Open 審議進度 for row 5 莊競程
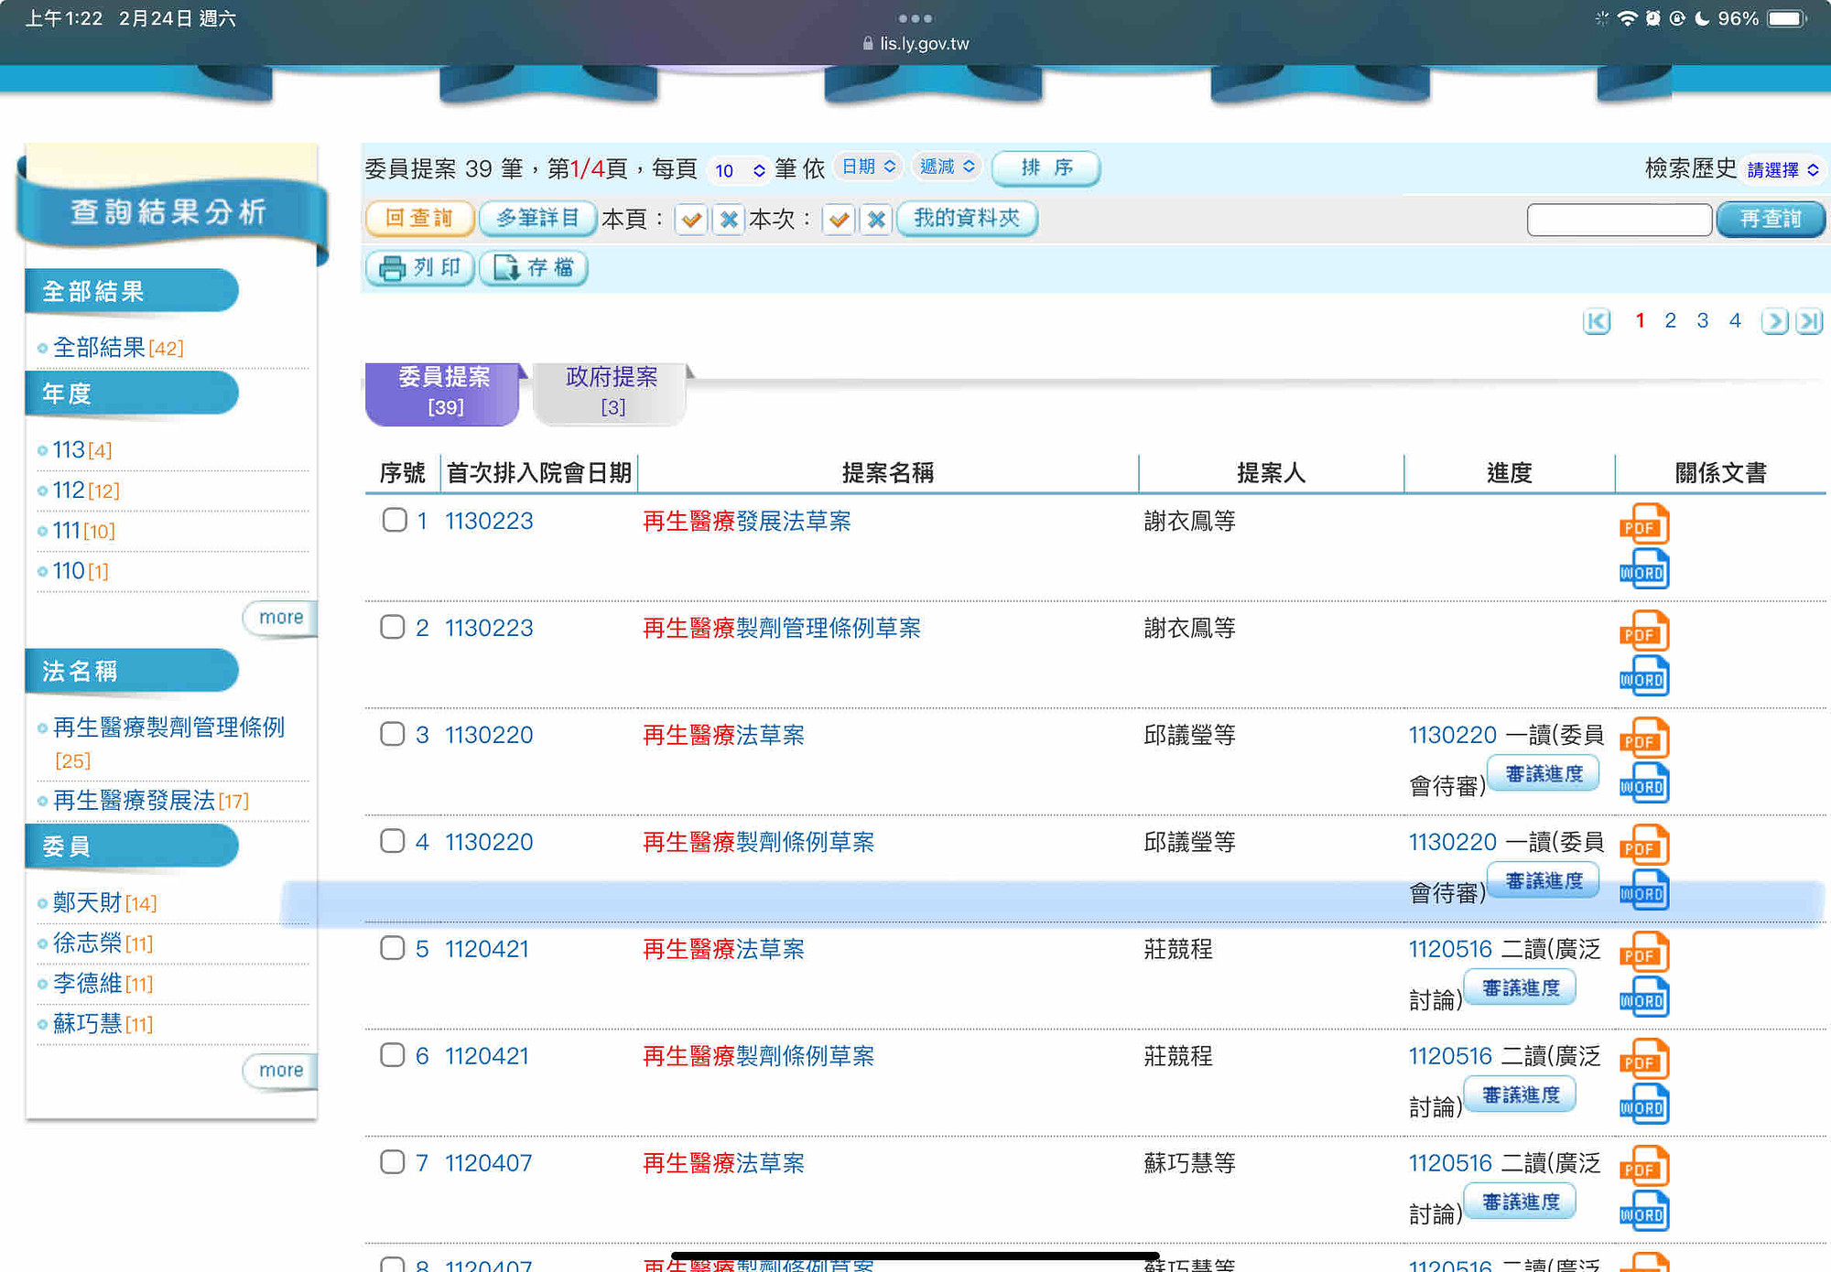The height and width of the screenshot is (1272, 1831). click(1521, 988)
